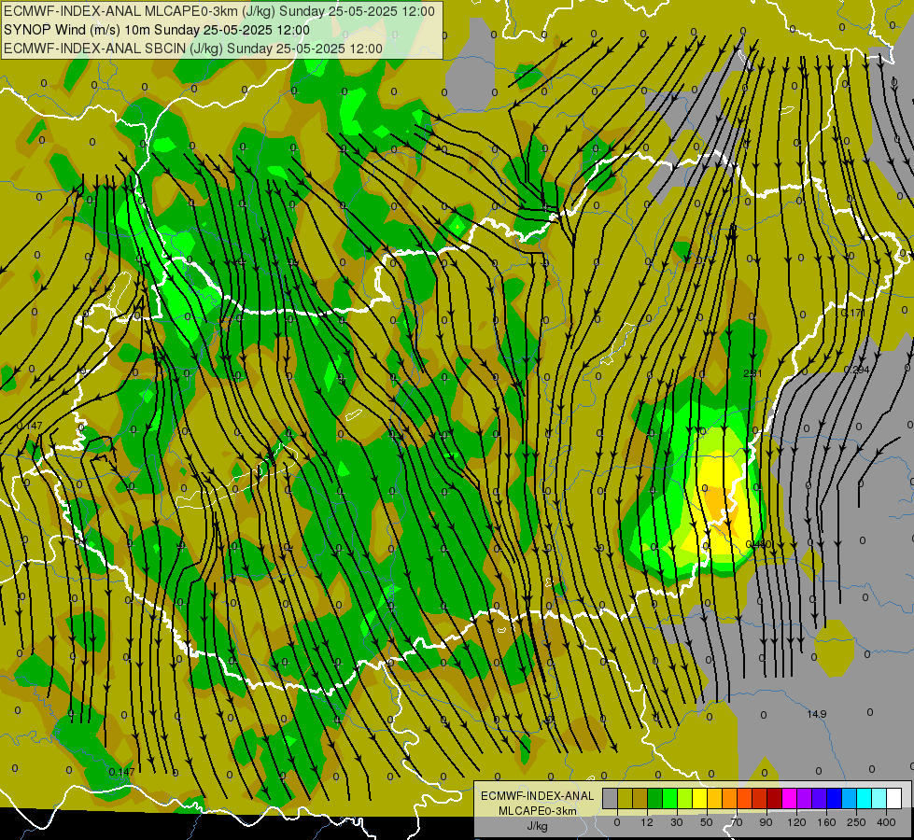Click the J/kg unit label in legend

pyautogui.click(x=538, y=826)
